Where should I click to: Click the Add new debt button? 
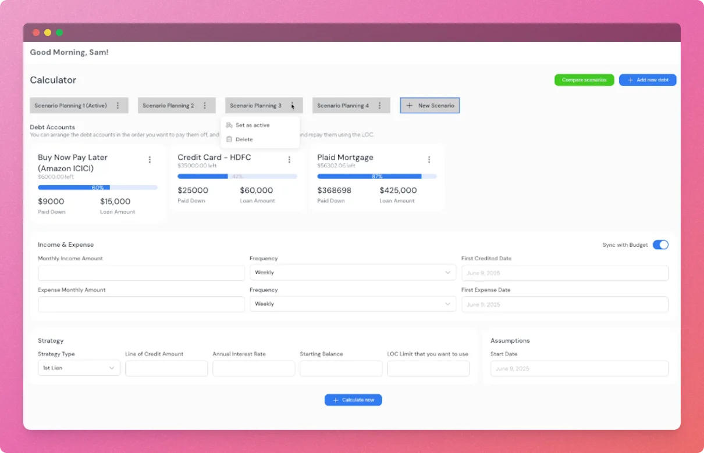click(647, 80)
